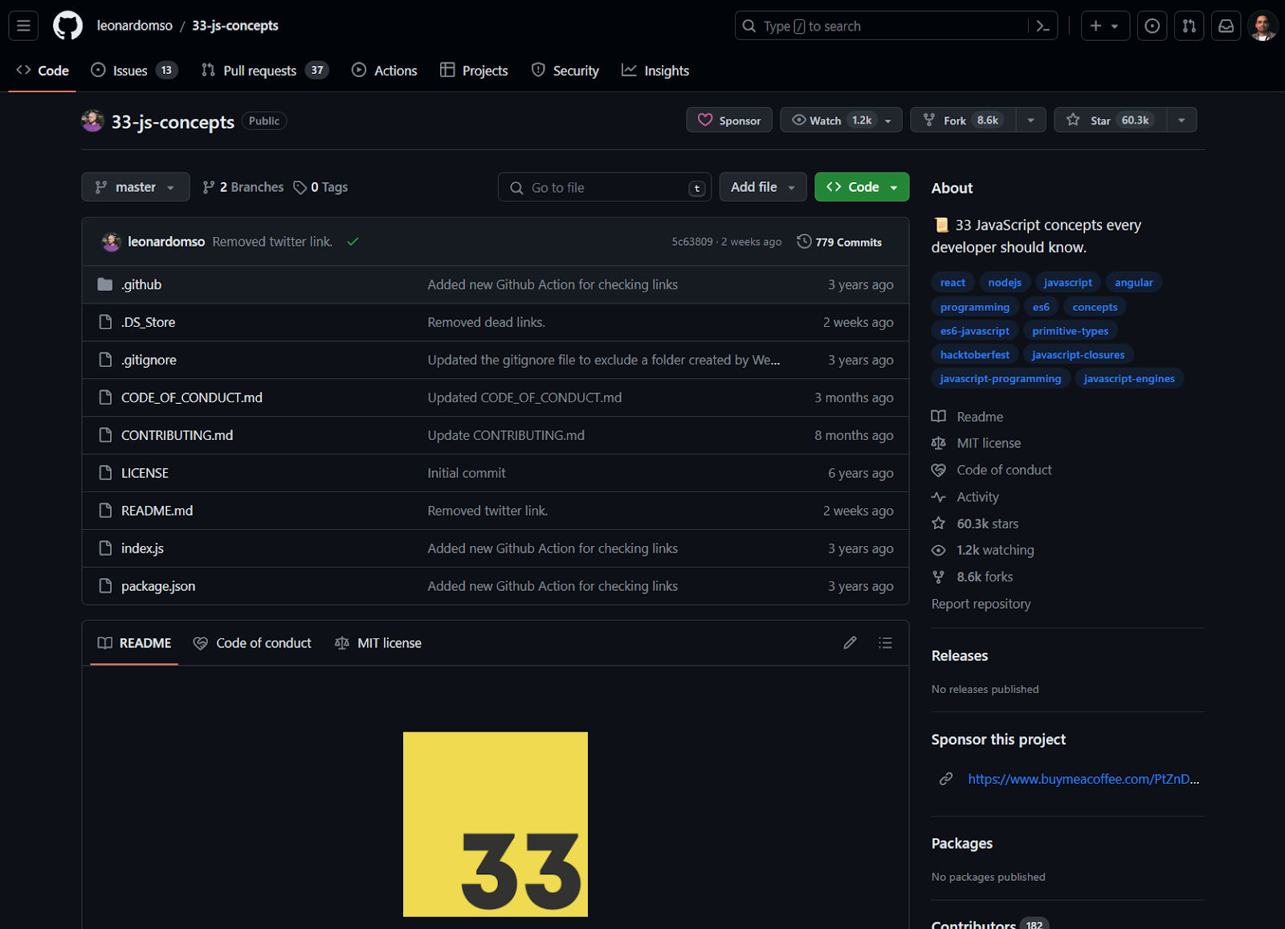Open the buymeacoffee sponsor link

[1084, 779]
